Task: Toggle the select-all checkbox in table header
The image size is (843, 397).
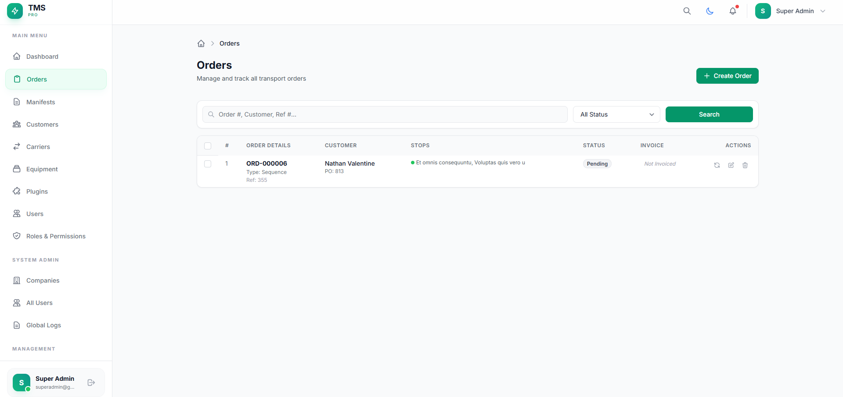Action: pyautogui.click(x=208, y=146)
